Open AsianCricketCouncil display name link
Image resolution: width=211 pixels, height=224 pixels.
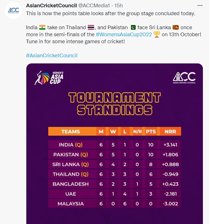[52, 6]
